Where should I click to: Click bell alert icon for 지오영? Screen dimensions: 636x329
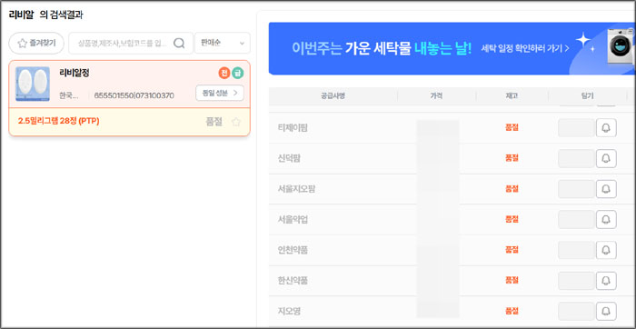click(606, 311)
